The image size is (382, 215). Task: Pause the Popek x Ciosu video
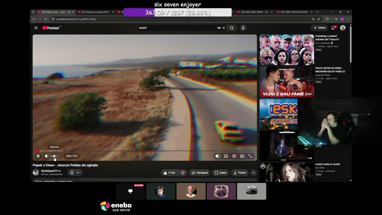tap(38, 156)
